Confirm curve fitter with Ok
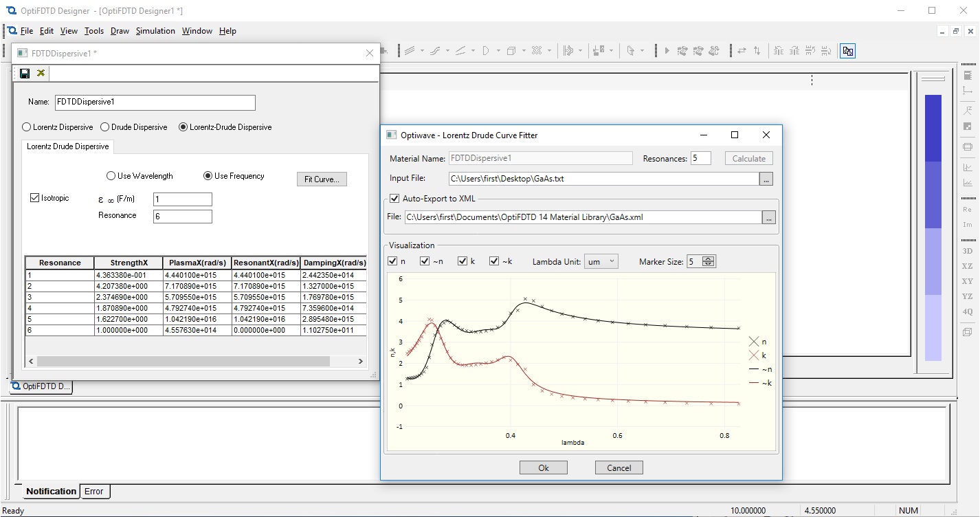The width and height of the screenshot is (980, 517). 544,468
